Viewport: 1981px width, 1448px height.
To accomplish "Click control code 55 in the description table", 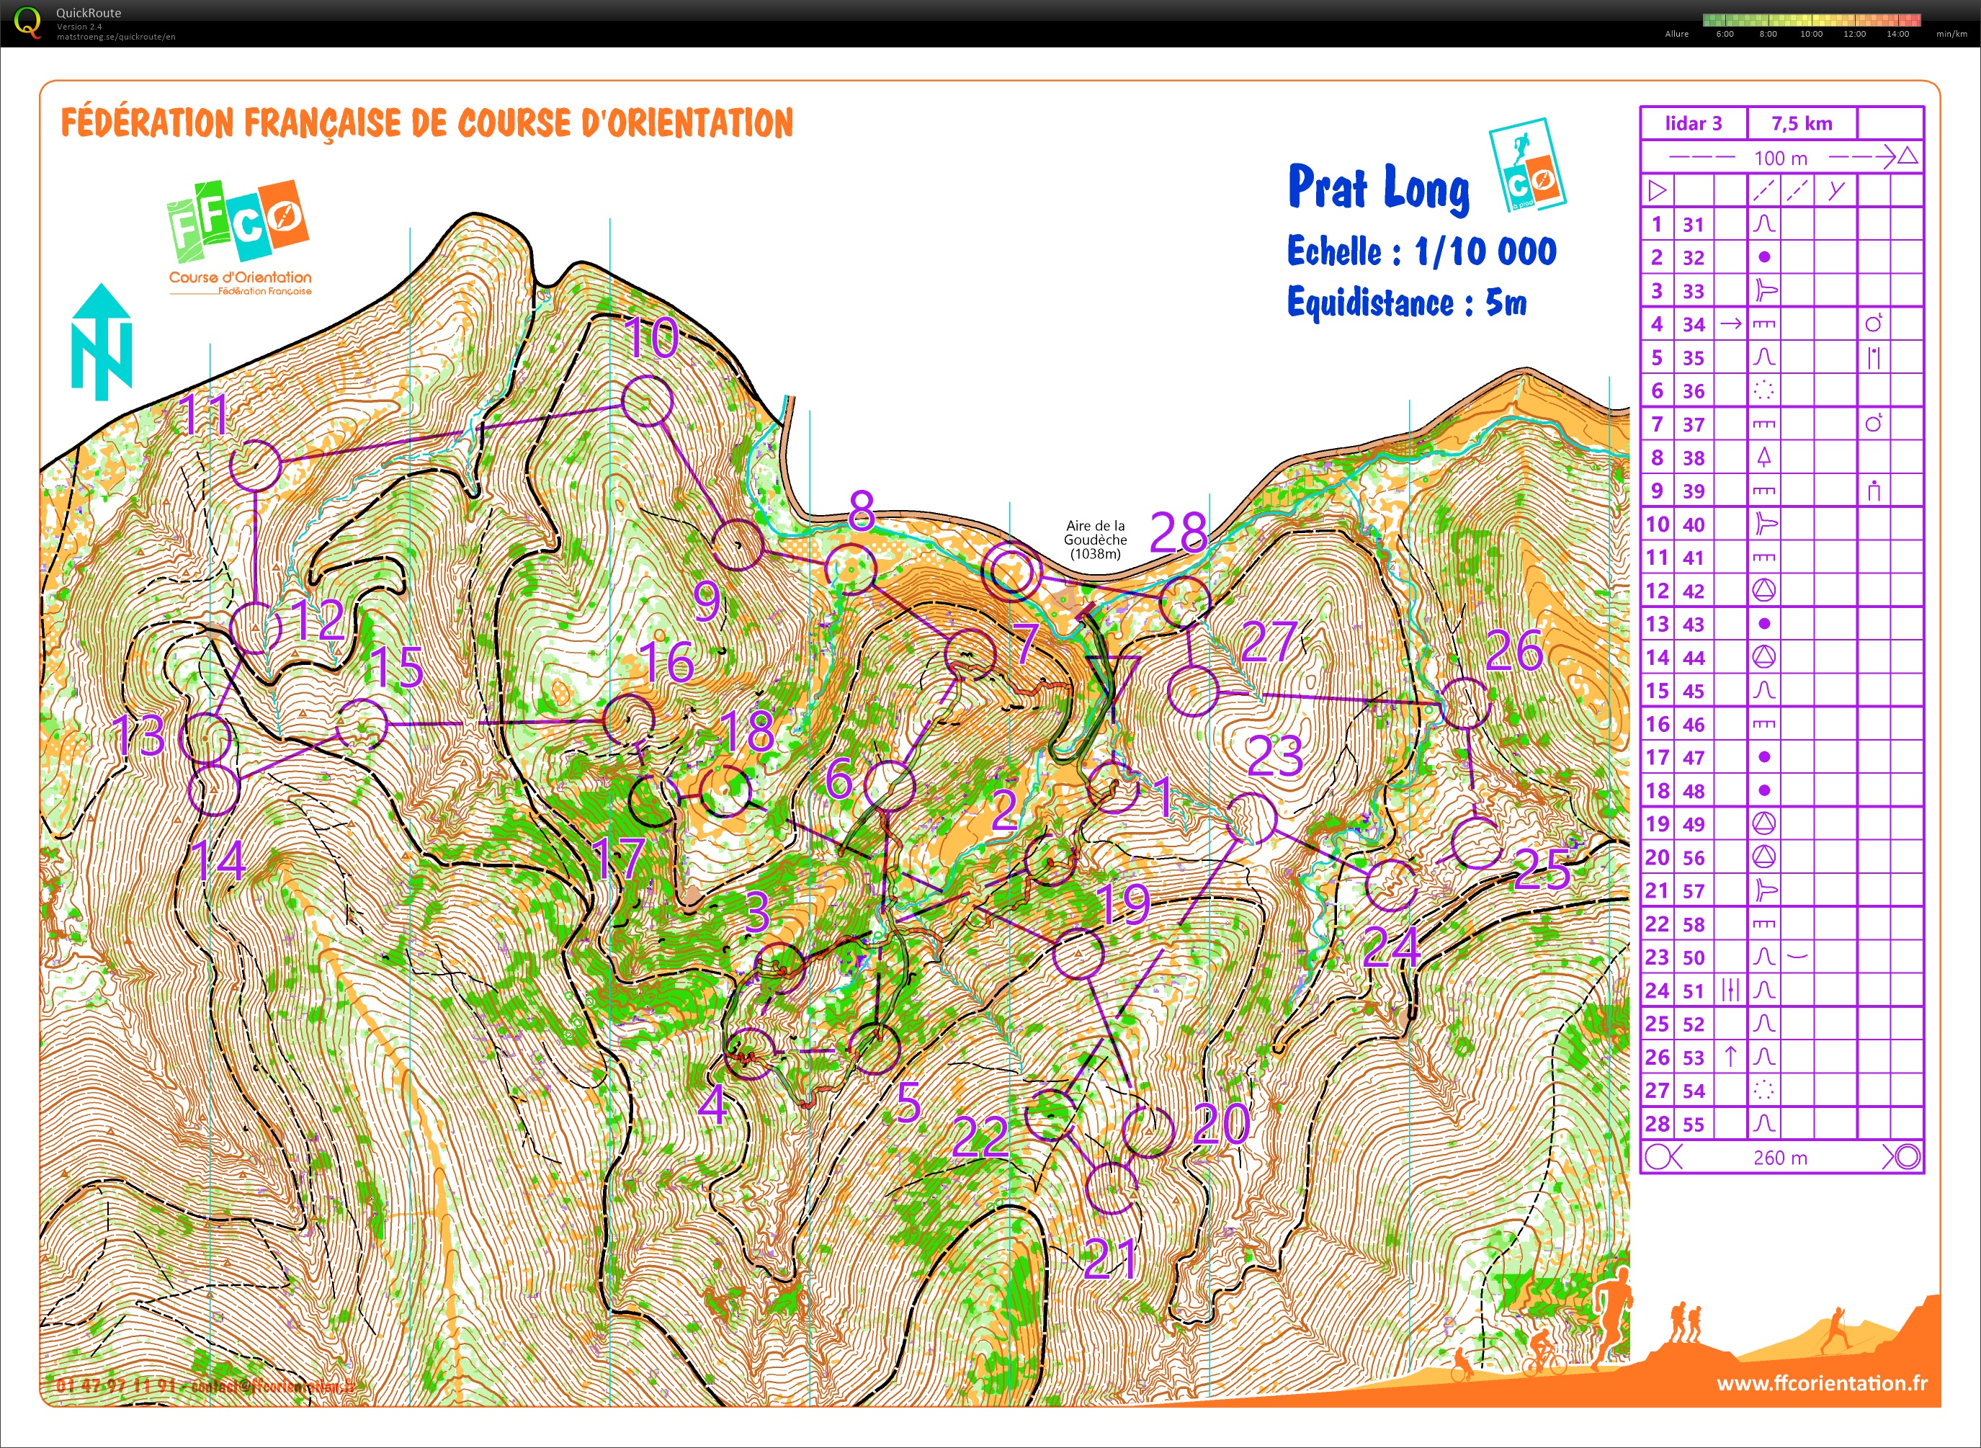I will (x=1693, y=1124).
